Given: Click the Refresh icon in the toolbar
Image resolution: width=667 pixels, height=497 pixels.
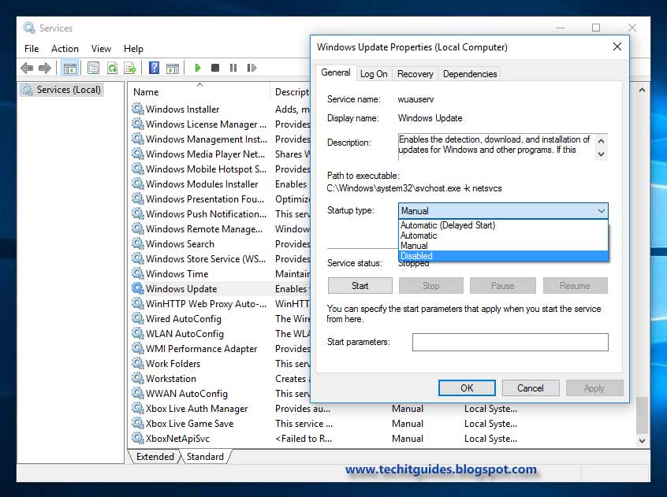Looking at the screenshot, I should coord(112,68).
